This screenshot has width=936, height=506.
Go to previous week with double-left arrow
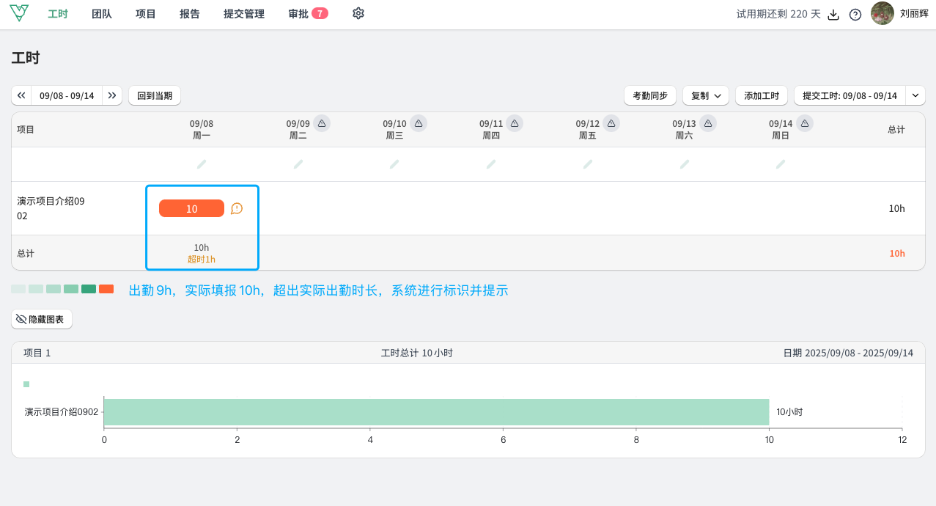(22, 95)
